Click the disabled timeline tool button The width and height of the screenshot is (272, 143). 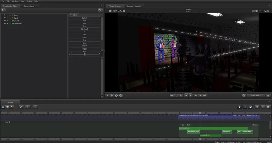coord(35,107)
